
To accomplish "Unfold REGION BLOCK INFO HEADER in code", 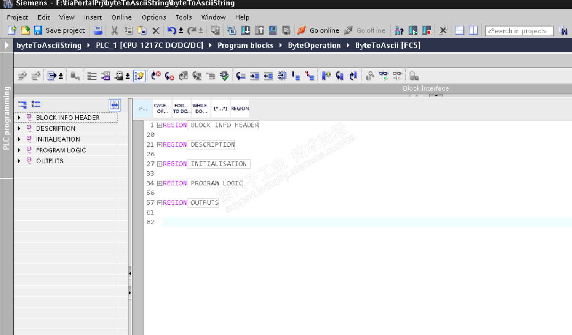I will [x=160, y=125].
